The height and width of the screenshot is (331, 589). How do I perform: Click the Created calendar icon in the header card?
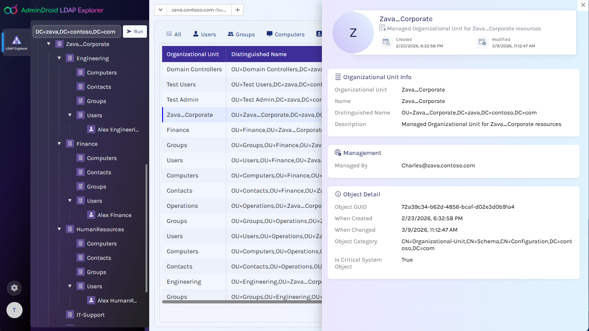click(386, 42)
